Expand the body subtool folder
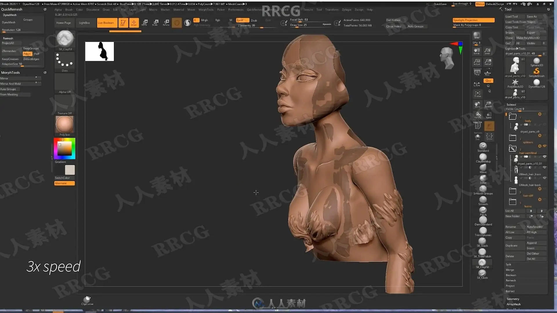The width and height of the screenshot is (557, 313). [x=513, y=117]
